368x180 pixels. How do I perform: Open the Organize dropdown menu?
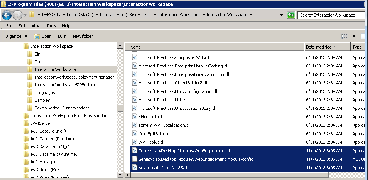[x=16, y=36]
